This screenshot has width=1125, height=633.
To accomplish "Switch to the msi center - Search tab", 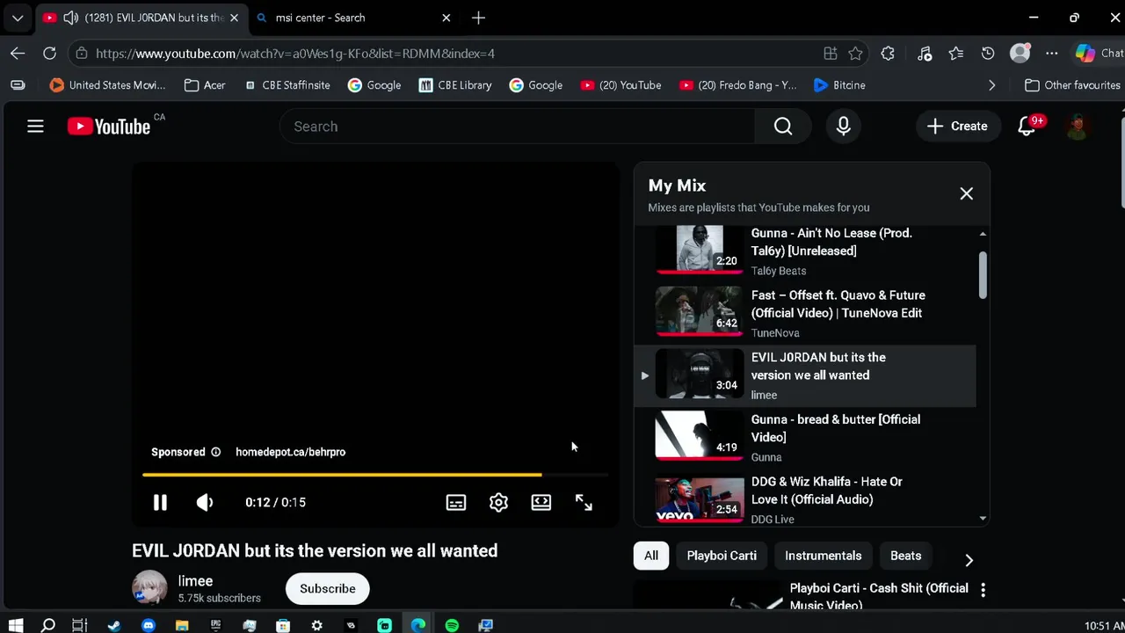I will 353,18.
